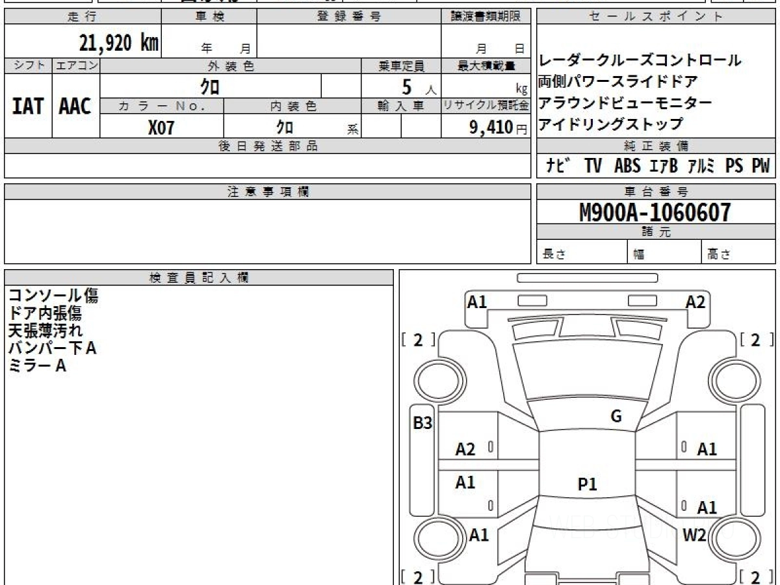Click the レーダークルーズコントロール sales point line
The height and width of the screenshot is (585, 780).
click(x=640, y=60)
